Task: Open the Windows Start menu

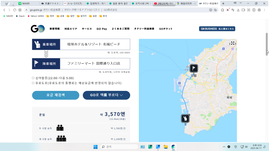Action: pos(95,147)
